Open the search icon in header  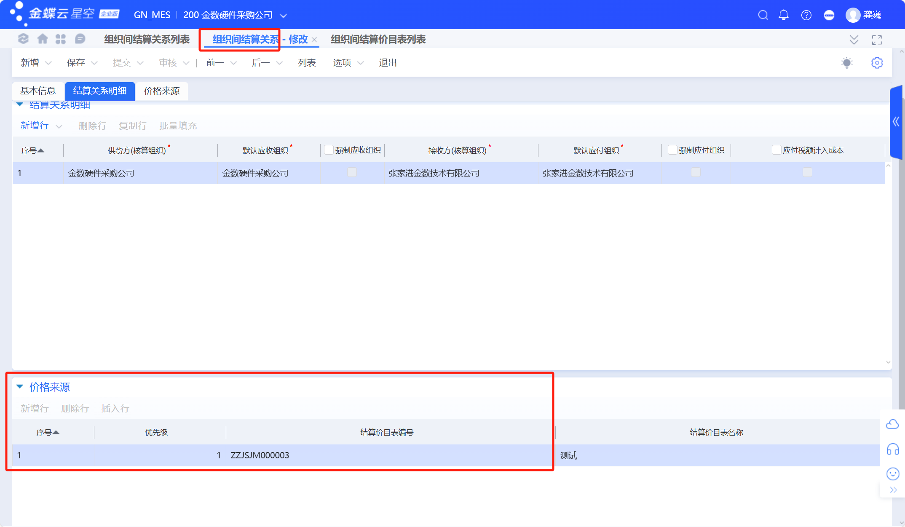tap(763, 15)
